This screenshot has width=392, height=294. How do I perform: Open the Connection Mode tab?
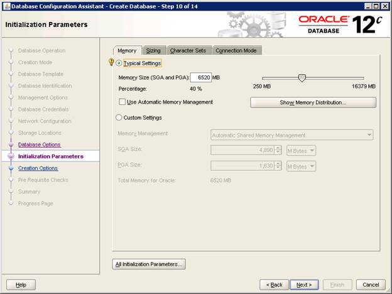(236, 50)
